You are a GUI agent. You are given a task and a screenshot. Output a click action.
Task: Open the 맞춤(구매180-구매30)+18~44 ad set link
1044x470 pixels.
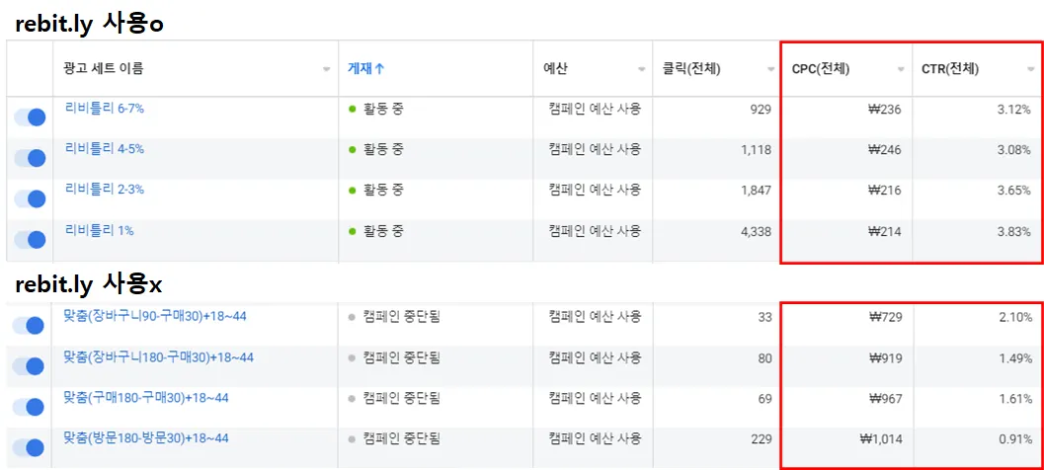tap(146, 397)
